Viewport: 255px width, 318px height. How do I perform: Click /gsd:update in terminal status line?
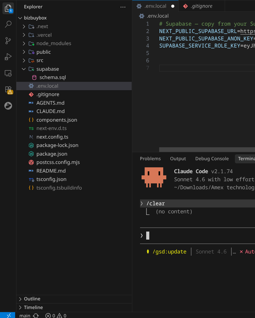[x=169, y=252]
